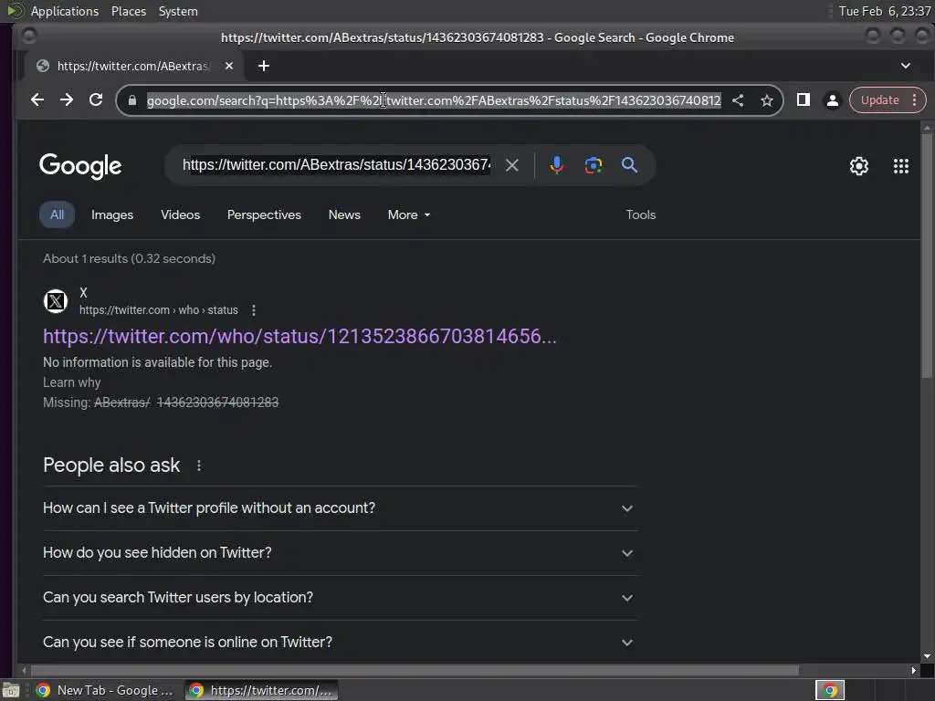Image resolution: width=935 pixels, height=701 pixels.
Task: Close the twitter.com browser tab
Action: click(229, 66)
